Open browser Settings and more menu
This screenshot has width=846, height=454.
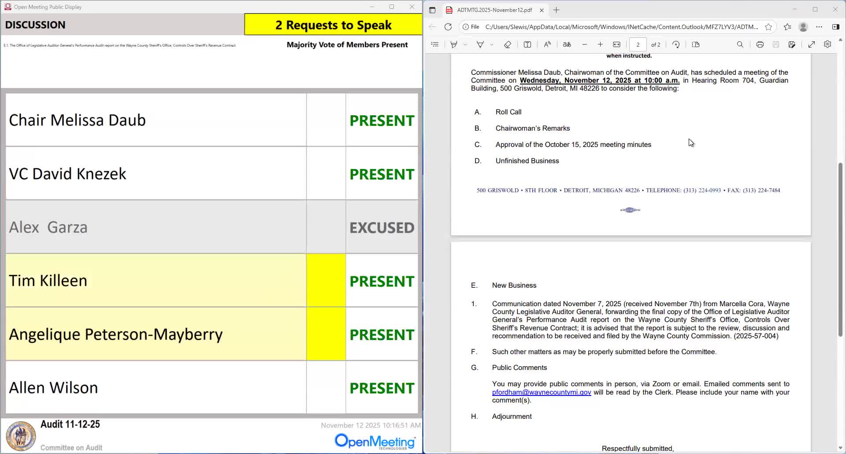pos(819,27)
